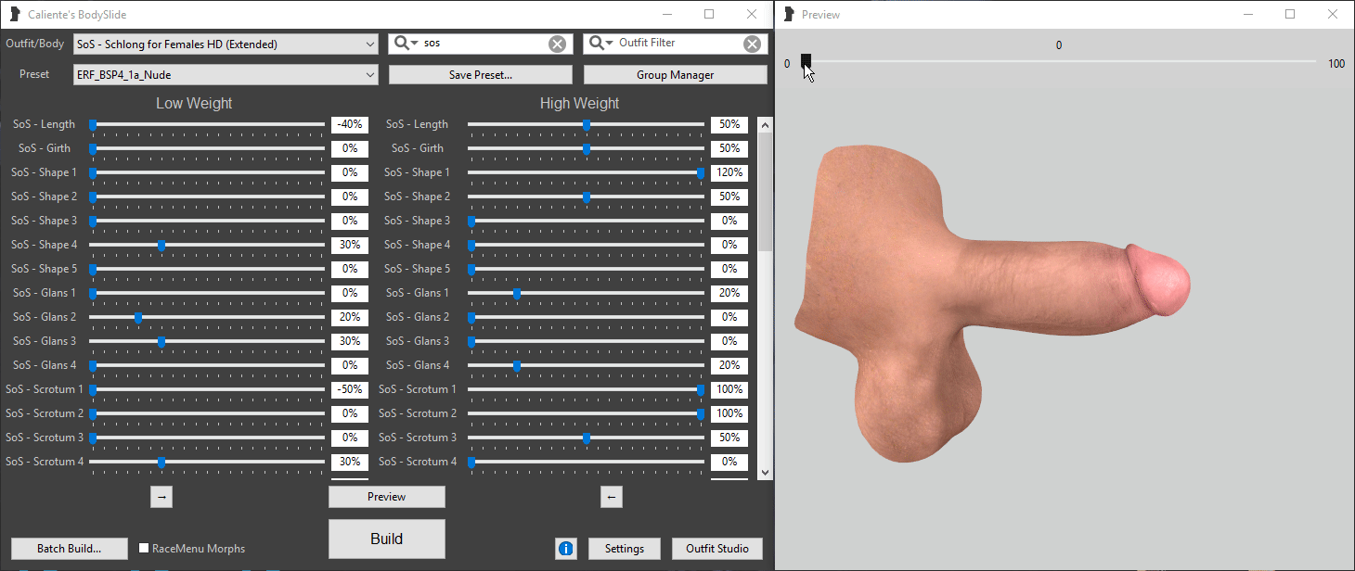
Task: Click the high weight SoS - Shape 5 label
Action: (x=417, y=269)
